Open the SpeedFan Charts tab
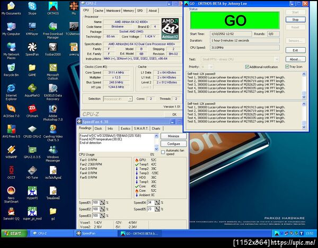The height and width of the screenshot is (248, 318). (x=156, y=128)
